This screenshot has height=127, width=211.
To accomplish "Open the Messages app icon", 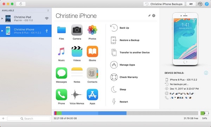I will (62, 73).
